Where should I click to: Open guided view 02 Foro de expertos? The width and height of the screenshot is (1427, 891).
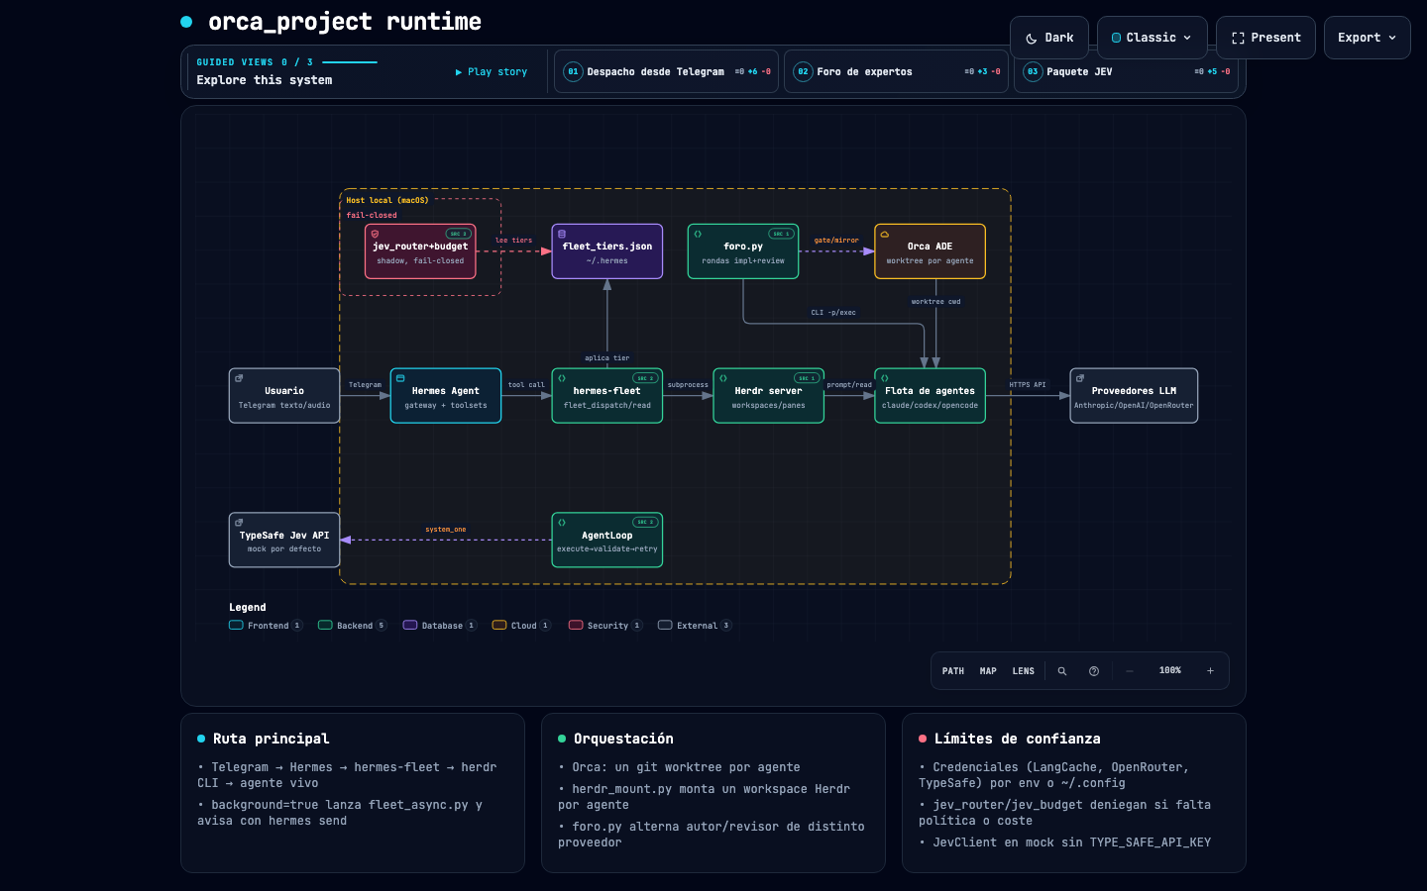tap(896, 71)
